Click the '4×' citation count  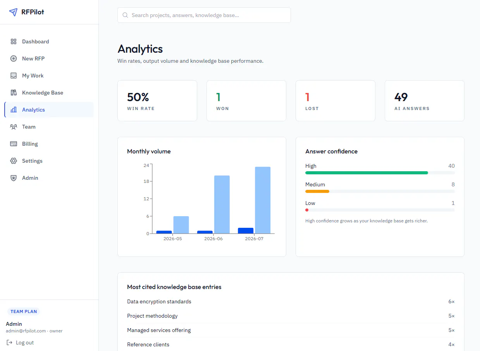451,344
